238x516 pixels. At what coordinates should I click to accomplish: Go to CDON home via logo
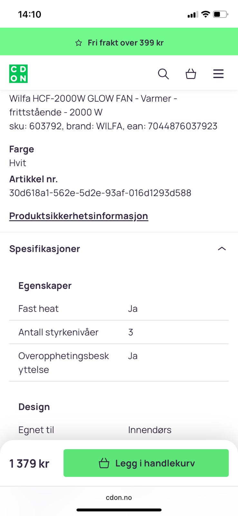[18, 74]
